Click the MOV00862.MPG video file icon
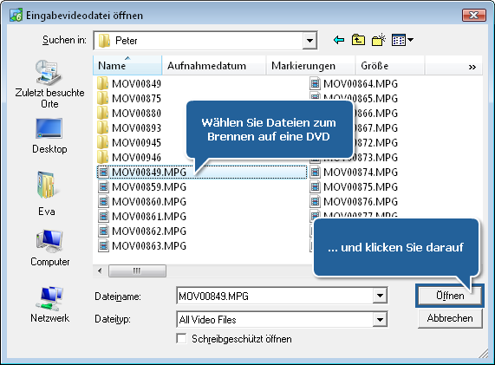495x365 pixels. (103, 231)
